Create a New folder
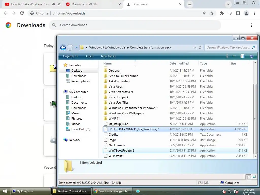The width and height of the screenshot is (260, 195). pyautogui.click(x=108, y=56)
